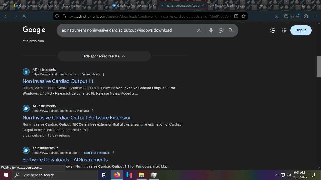Show site security info via the padlock icon
321x180 pixels.
pos(64,16)
